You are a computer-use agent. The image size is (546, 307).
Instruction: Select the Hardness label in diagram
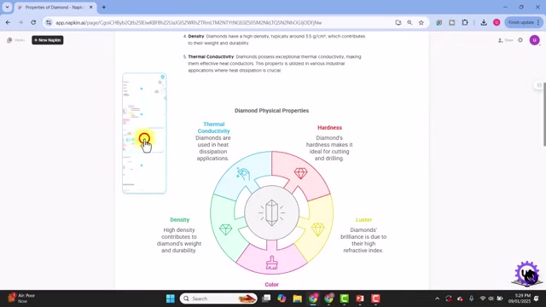tap(329, 128)
